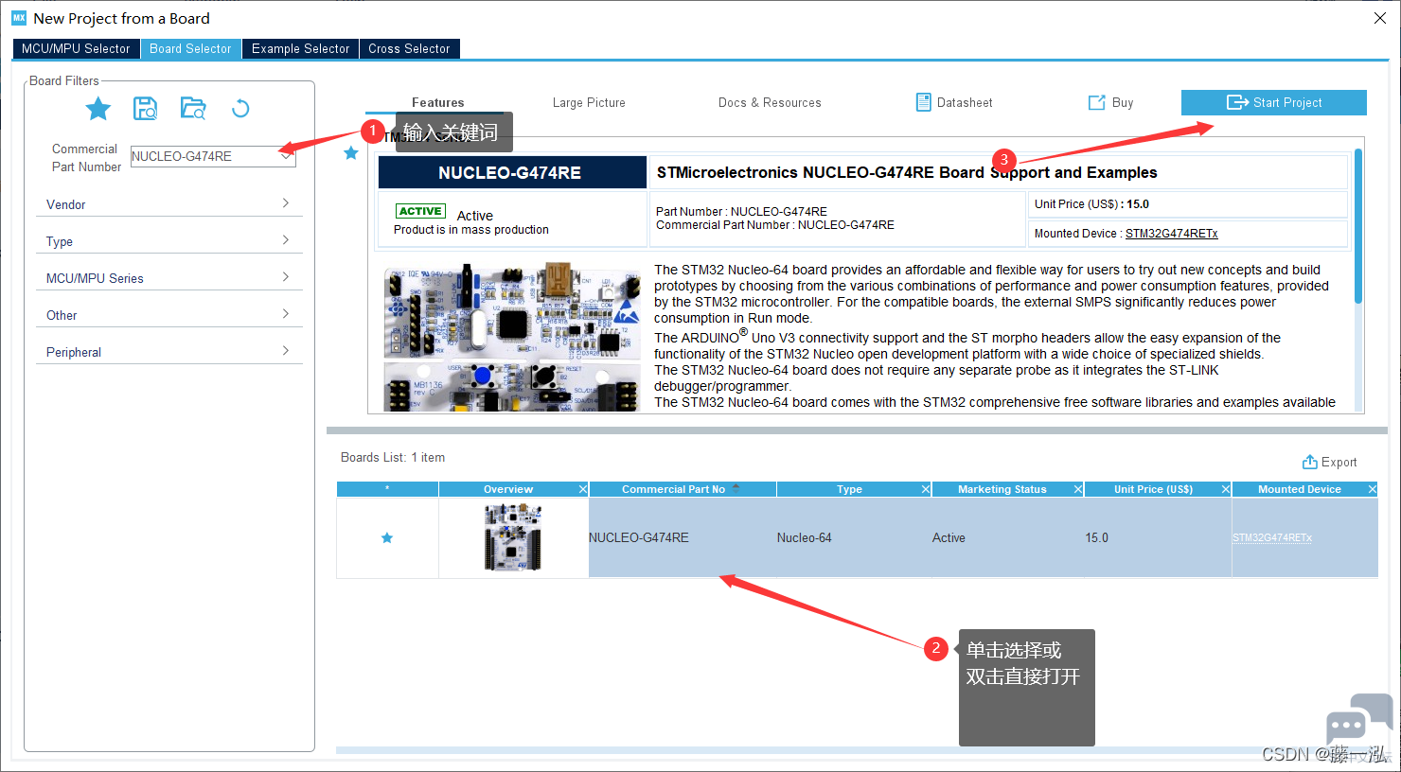Click the large board photo in the features panel
1401x772 pixels.
tap(512, 339)
